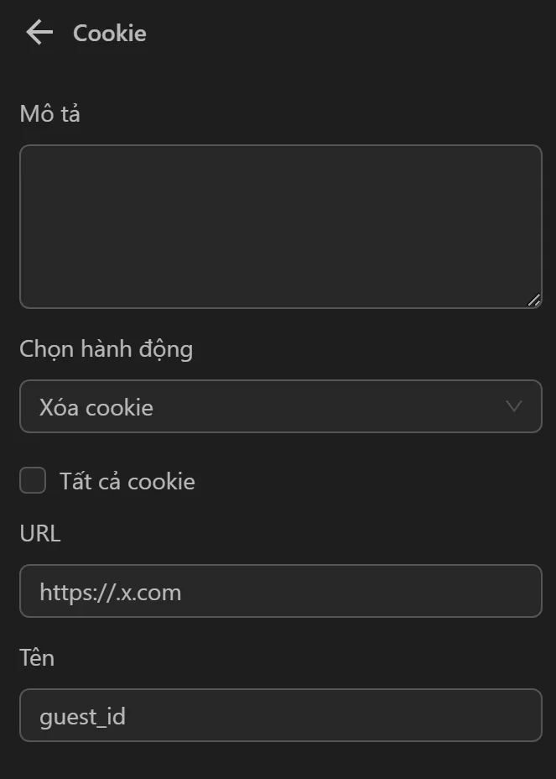Check the box to apply to all cookies
Screen dimensions: 556x779
[x=32, y=480]
